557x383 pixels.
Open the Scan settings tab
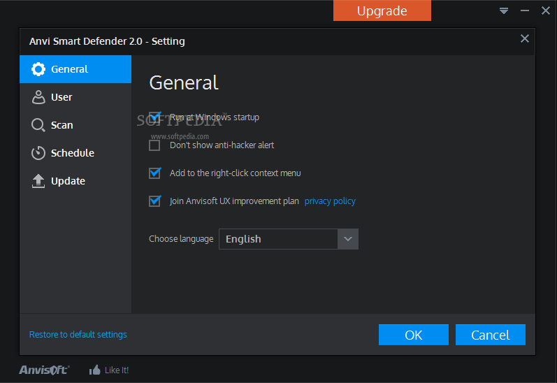pyautogui.click(x=75, y=125)
